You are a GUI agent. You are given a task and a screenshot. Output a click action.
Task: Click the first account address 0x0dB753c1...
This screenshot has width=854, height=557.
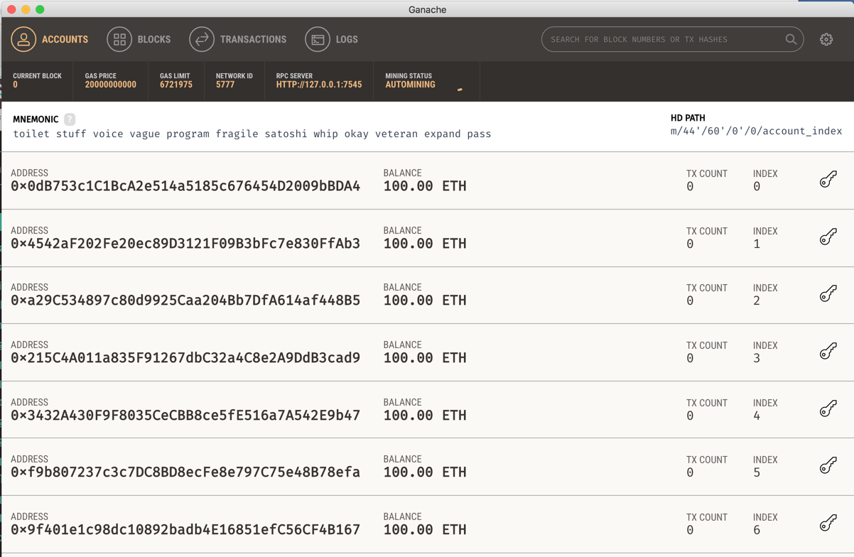point(185,186)
